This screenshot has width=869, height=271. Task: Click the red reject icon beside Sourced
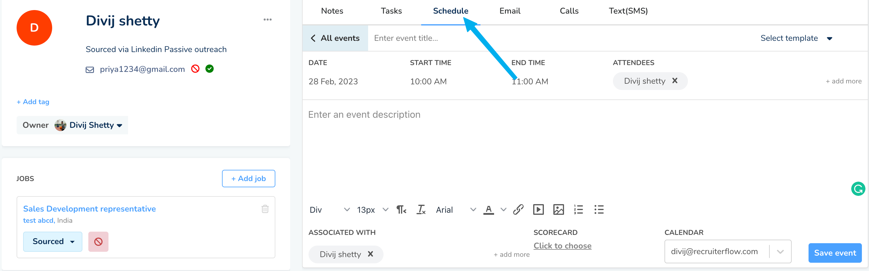pos(98,241)
